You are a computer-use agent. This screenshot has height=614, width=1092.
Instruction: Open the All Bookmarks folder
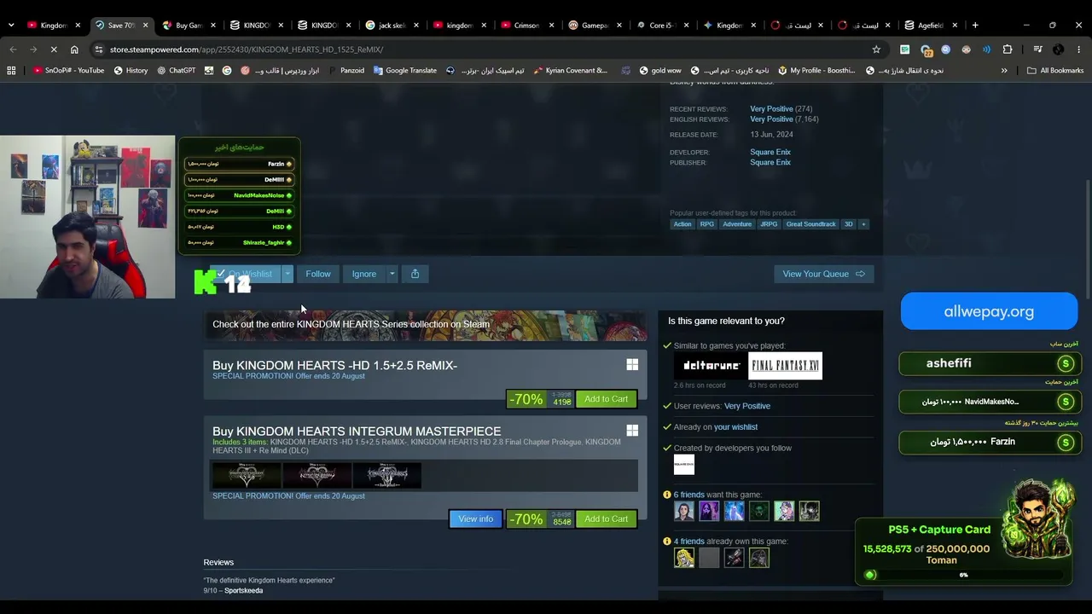pyautogui.click(x=1055, y=71)
